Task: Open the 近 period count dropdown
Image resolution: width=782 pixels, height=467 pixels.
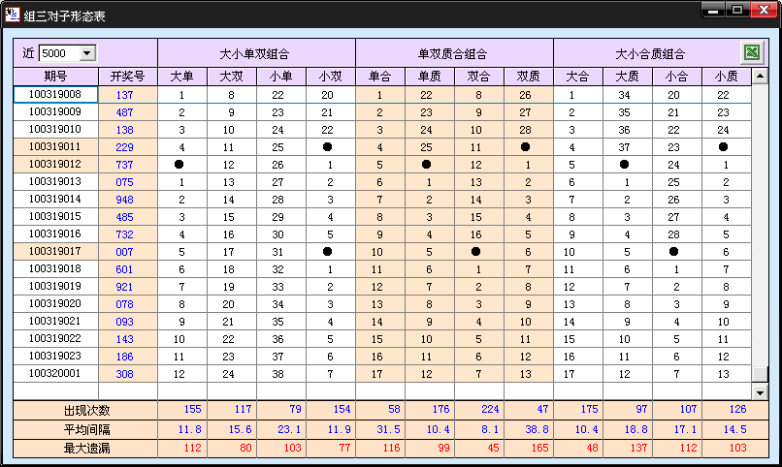Action: pyautogui.click(x=87, y=53)
